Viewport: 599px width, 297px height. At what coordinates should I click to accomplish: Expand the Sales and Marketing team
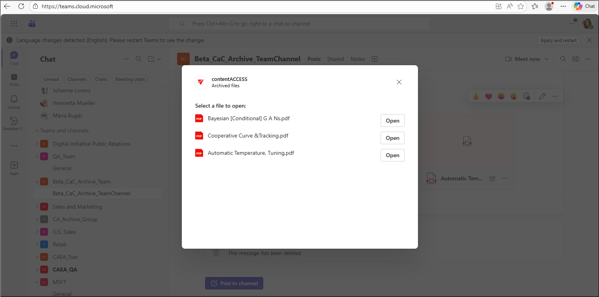(37, 207)
